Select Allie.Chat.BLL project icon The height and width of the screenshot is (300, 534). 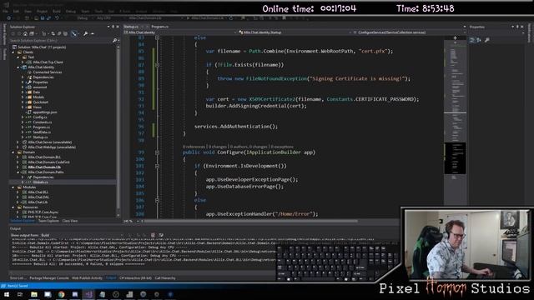click(24, 192)
